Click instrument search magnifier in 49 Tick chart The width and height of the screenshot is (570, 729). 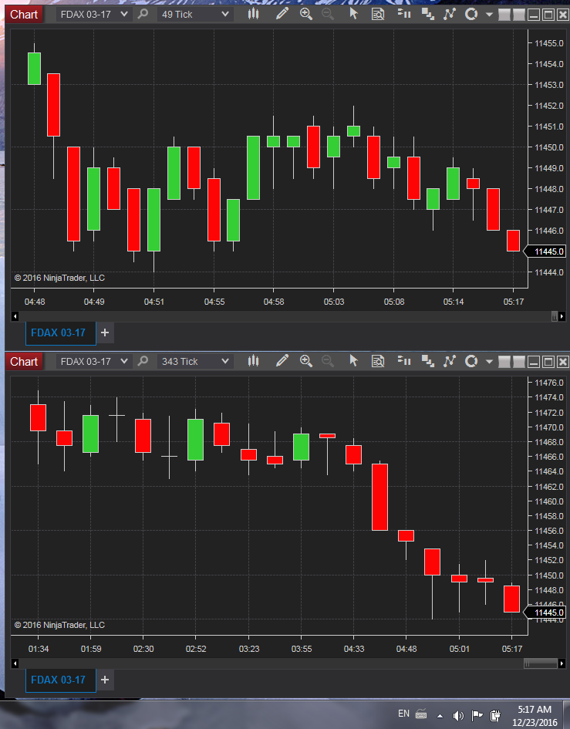click(x=143, y=14)
